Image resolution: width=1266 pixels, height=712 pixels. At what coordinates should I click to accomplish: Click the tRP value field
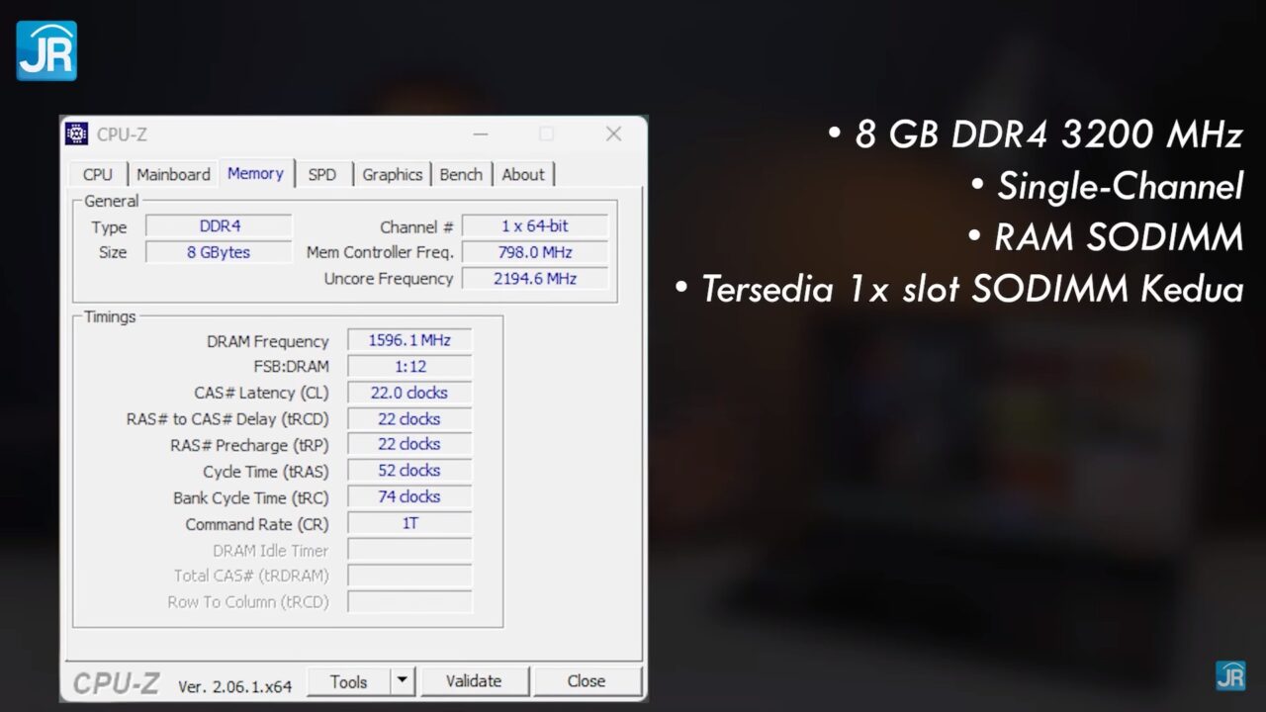click(409, 444)
